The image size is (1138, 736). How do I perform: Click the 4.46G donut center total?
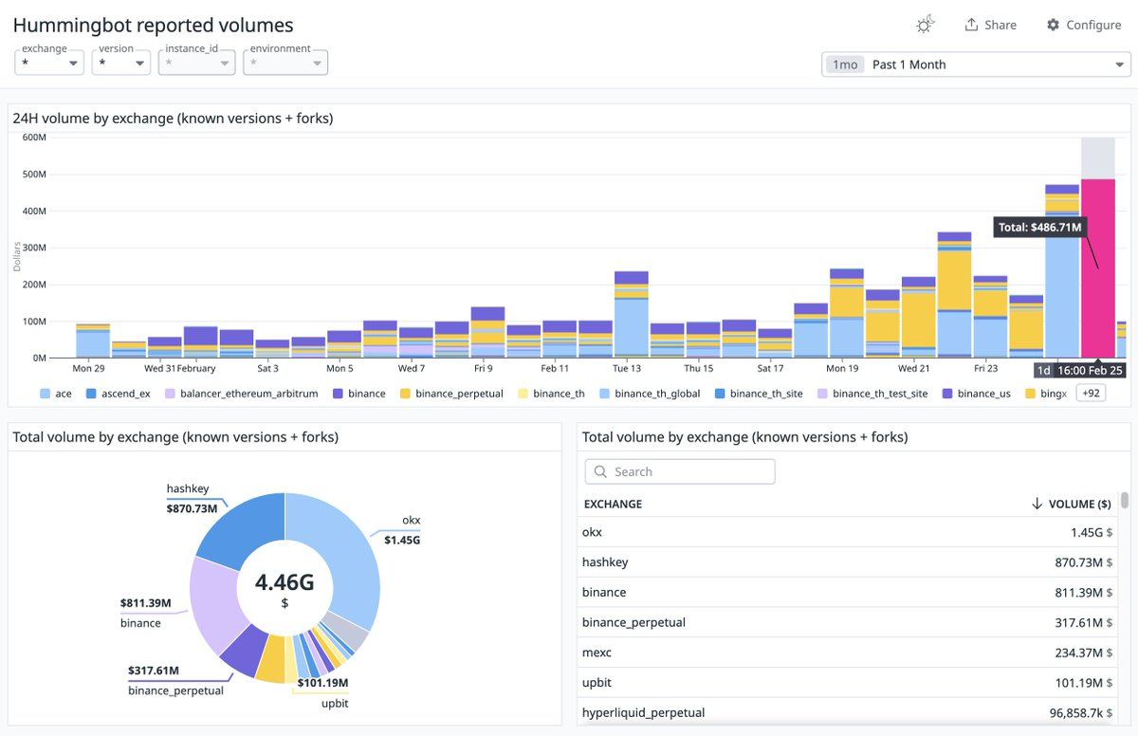pos(284,581)
